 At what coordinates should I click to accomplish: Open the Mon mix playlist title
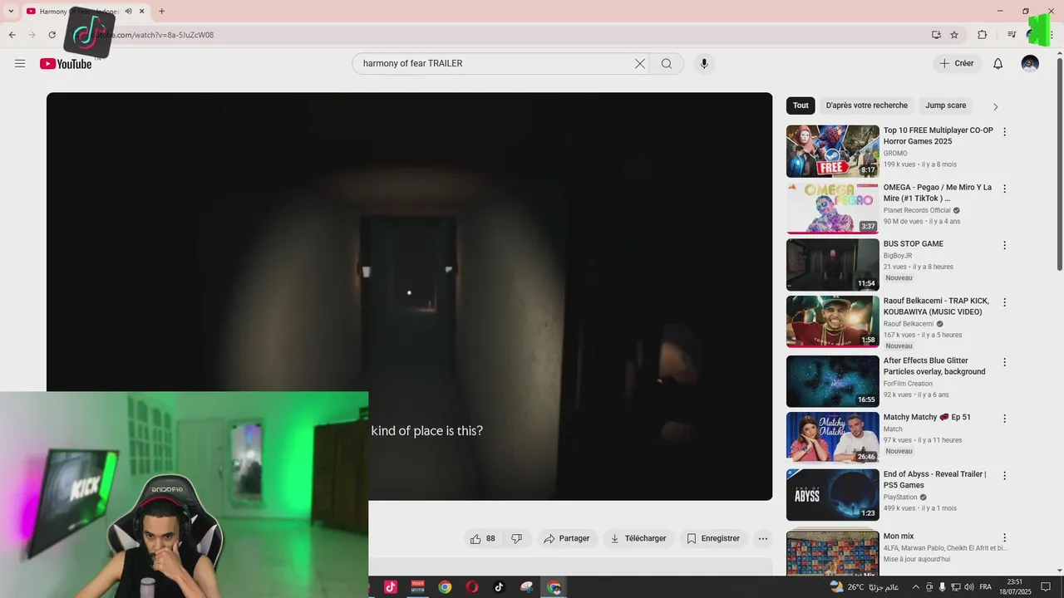click(899, 537)
